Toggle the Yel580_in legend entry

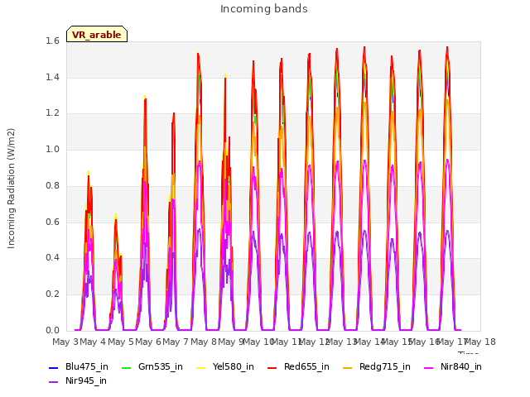pos(225,366)
